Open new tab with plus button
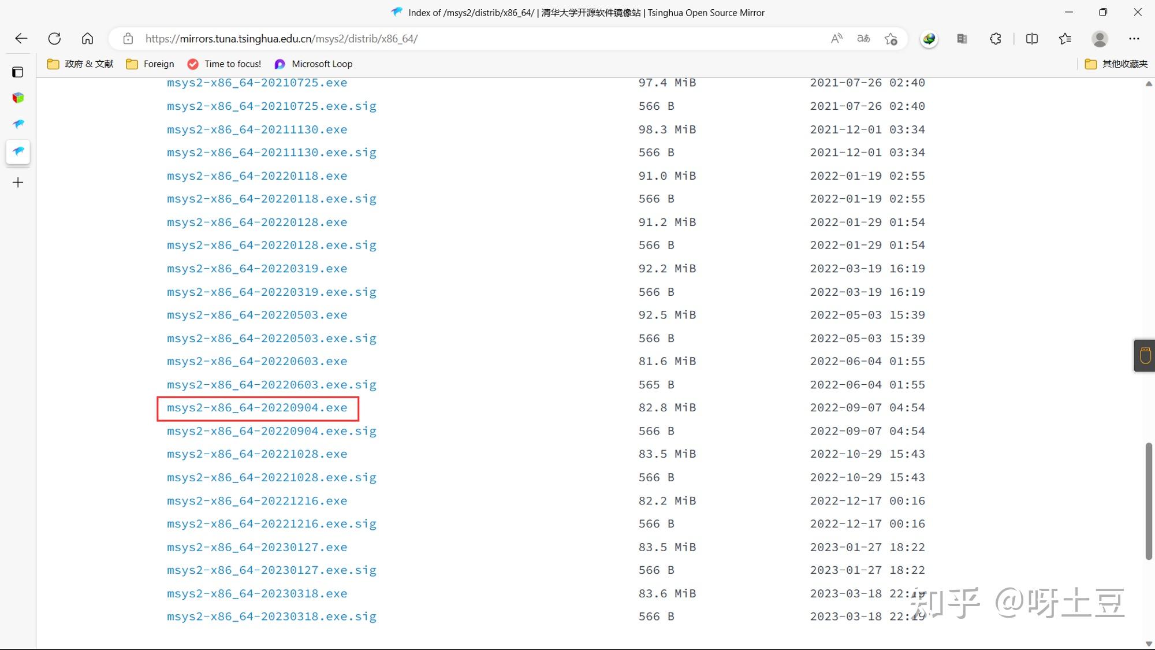Image resolution: width=1155 pixels, height=650 pixels. click(18, 183)
